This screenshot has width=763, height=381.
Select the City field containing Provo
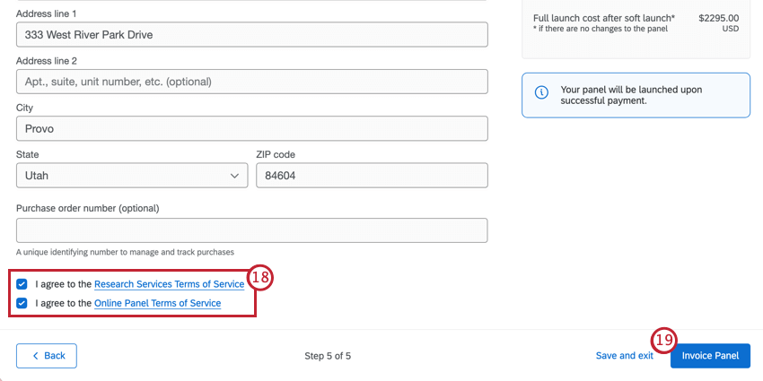point(252,128)
